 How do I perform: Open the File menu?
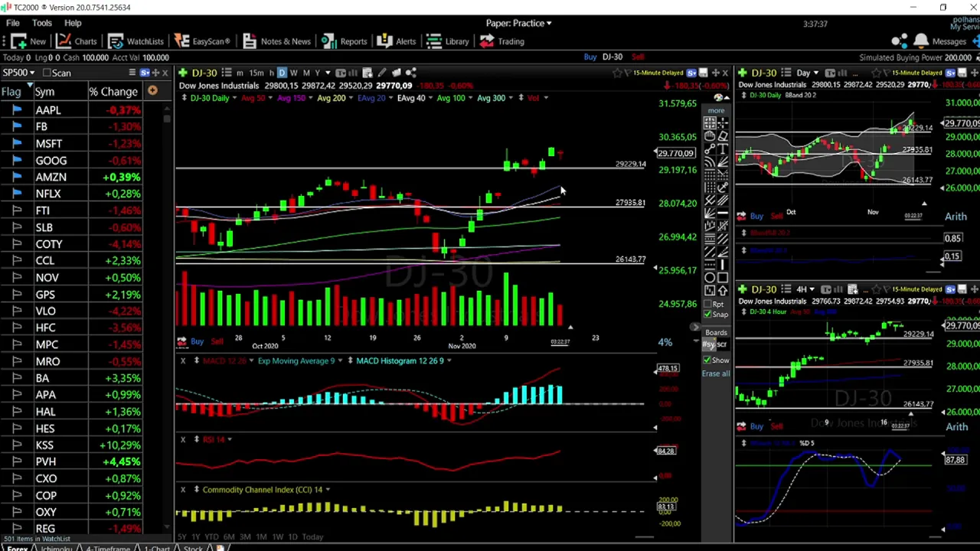point(13,23)
